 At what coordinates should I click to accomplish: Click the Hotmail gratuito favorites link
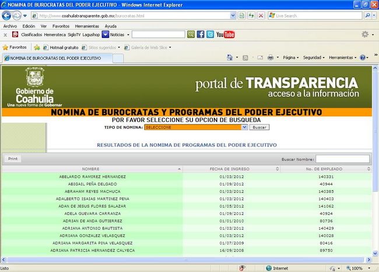(x=59, y=47)
